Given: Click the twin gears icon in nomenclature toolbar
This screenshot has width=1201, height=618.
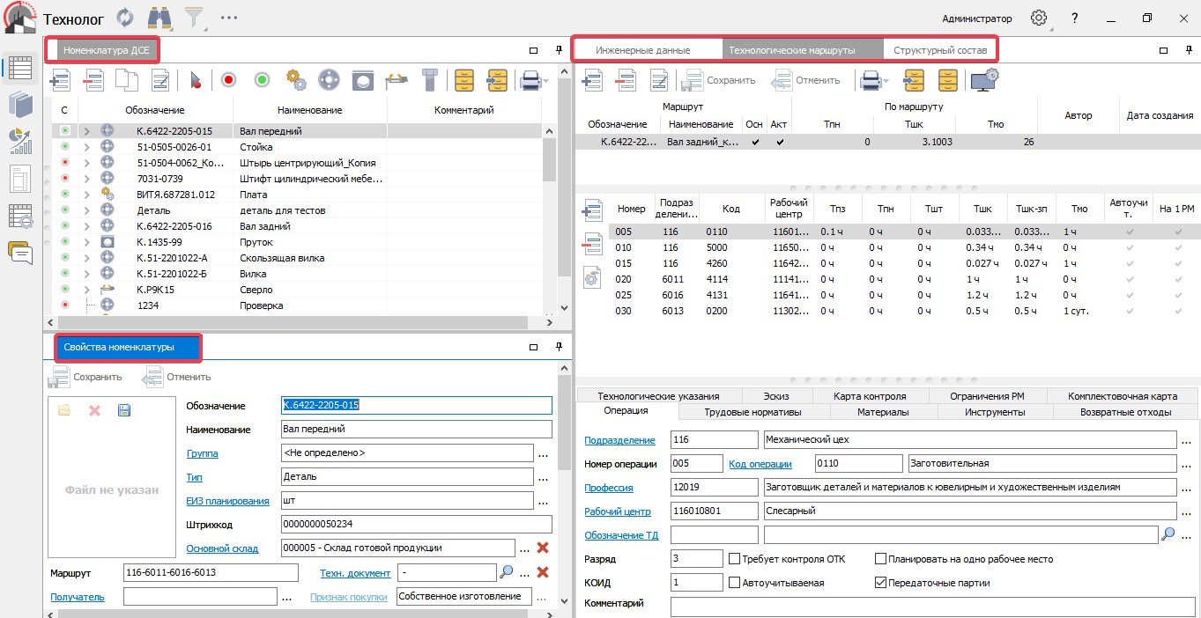Looking at the screenshot, I should pos(296,80).
